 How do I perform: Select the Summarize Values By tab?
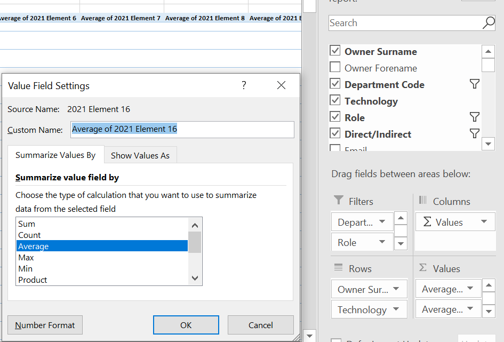pyautogui.click(x=55, y=155)
